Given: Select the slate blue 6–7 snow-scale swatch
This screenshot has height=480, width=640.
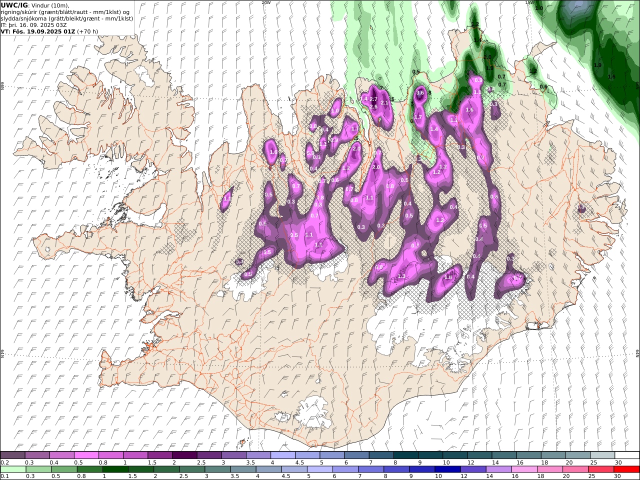Looking at the screenshot, I should click(x=356, y=455).
